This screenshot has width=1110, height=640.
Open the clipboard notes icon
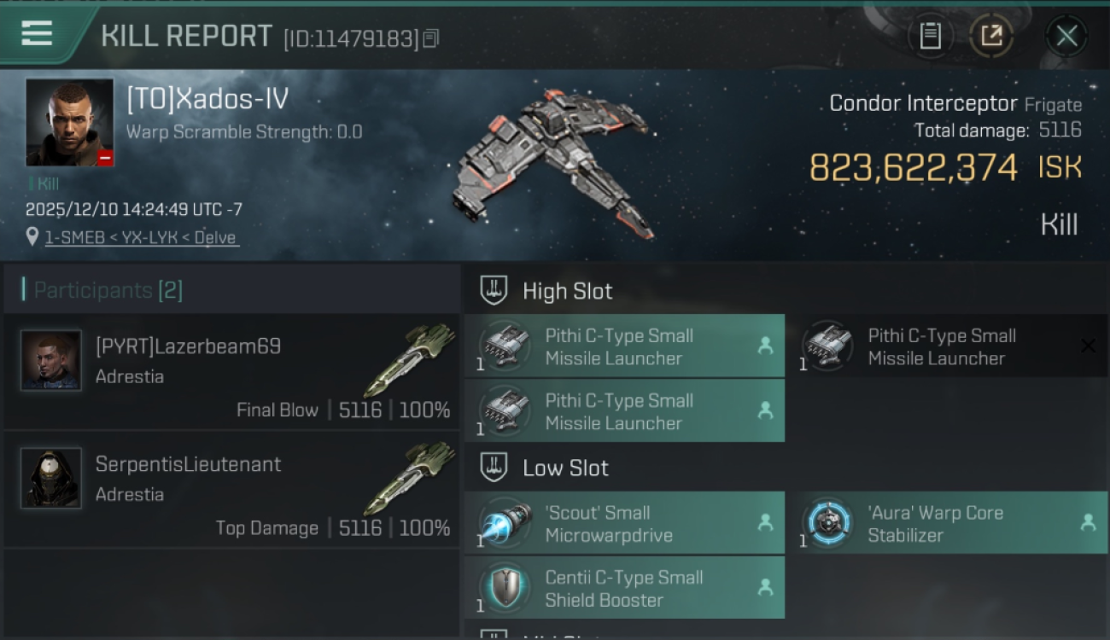(930, 36)
